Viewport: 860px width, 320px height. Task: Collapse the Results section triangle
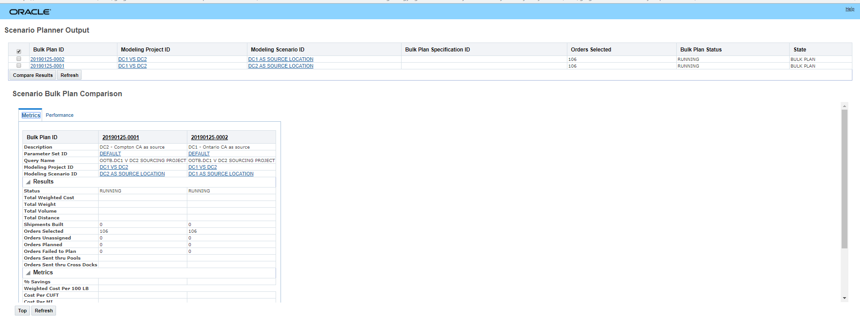click(28, 182)
